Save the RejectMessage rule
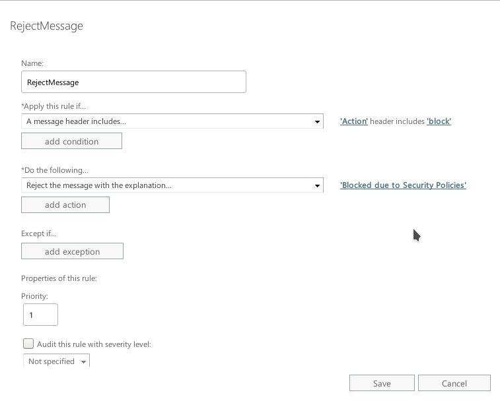 [382, 383]
